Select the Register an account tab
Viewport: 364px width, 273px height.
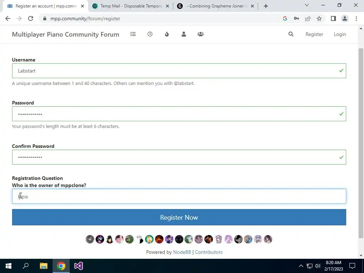(x=45, y=6)
